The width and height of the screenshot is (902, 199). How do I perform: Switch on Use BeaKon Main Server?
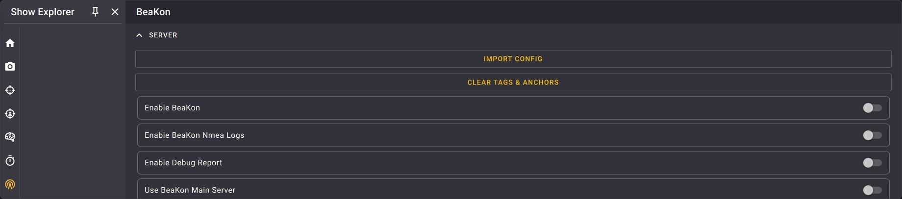[872, 190]
